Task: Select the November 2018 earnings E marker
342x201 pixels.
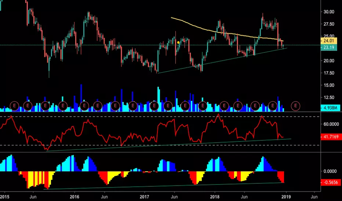Action: coord(273,106)
